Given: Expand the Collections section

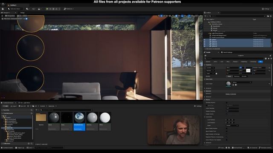Looking at the screenshot, I should point(2,144).
